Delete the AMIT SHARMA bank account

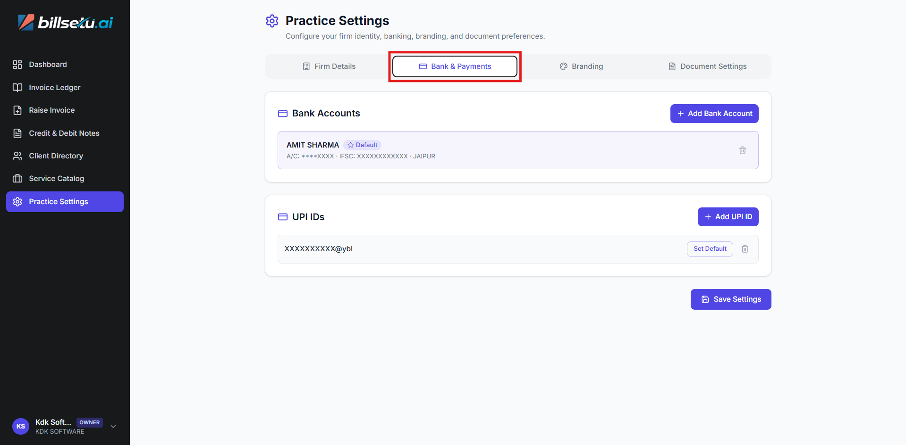click(742, 150)
